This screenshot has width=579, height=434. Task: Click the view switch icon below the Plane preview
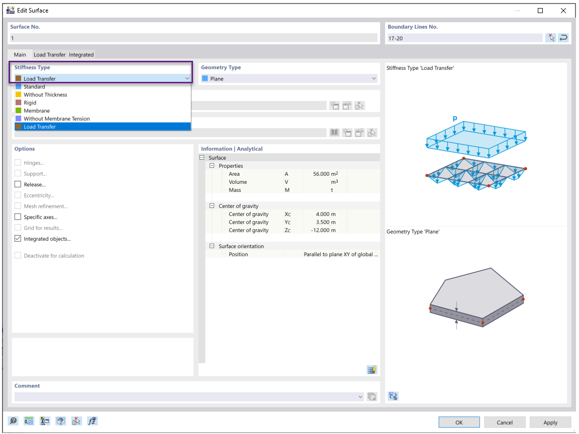click(393, 396)
